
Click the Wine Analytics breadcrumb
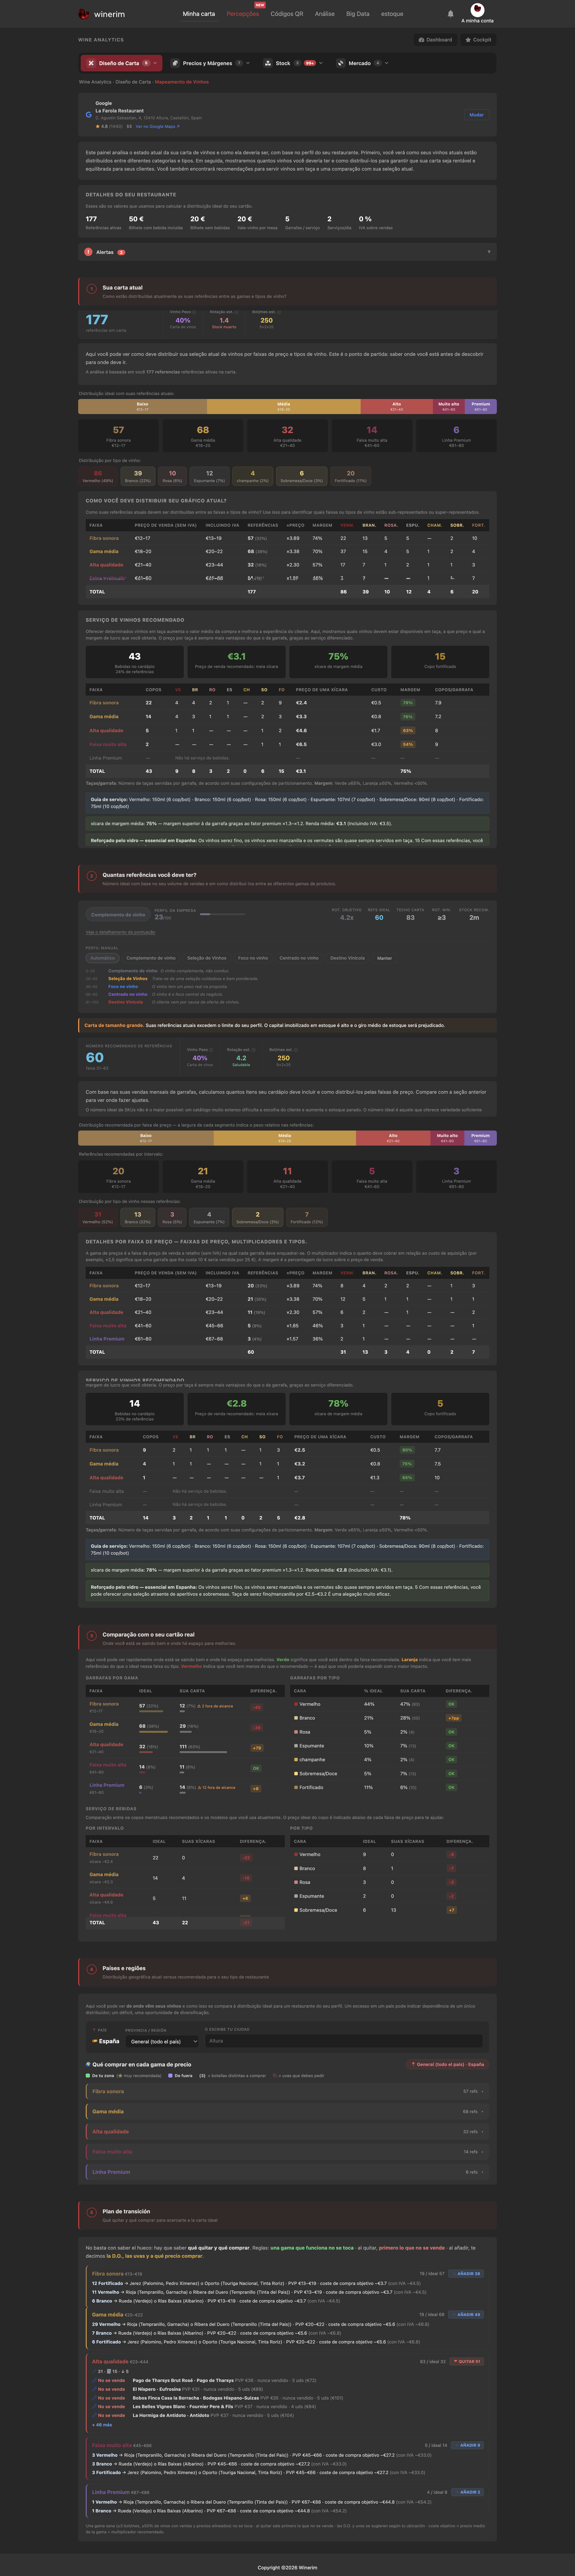[95, 82]
